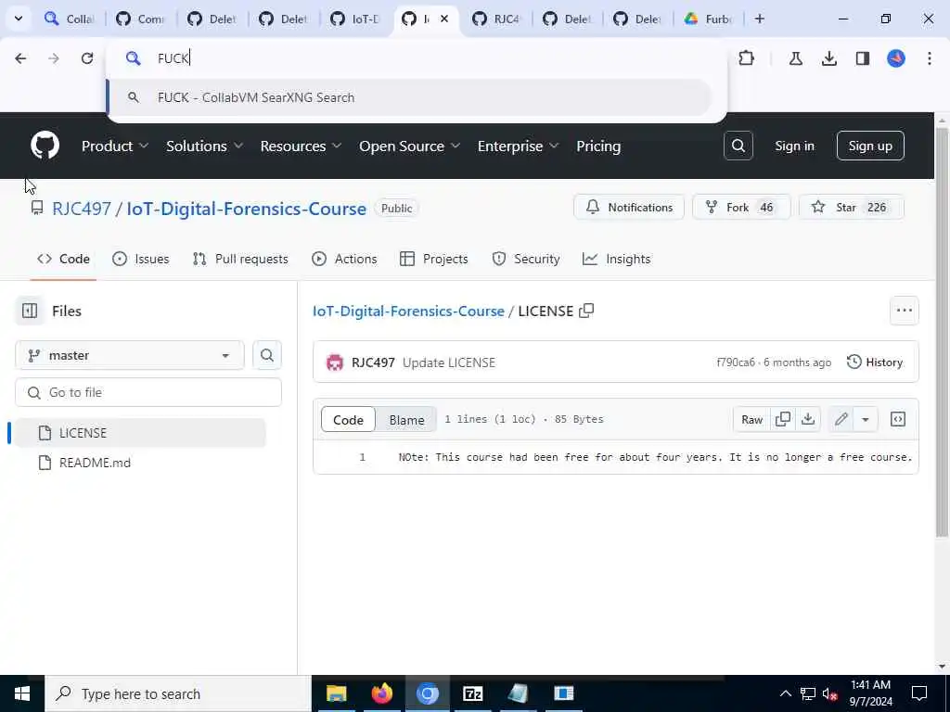Switch to Code view toggle

[349, 420]
